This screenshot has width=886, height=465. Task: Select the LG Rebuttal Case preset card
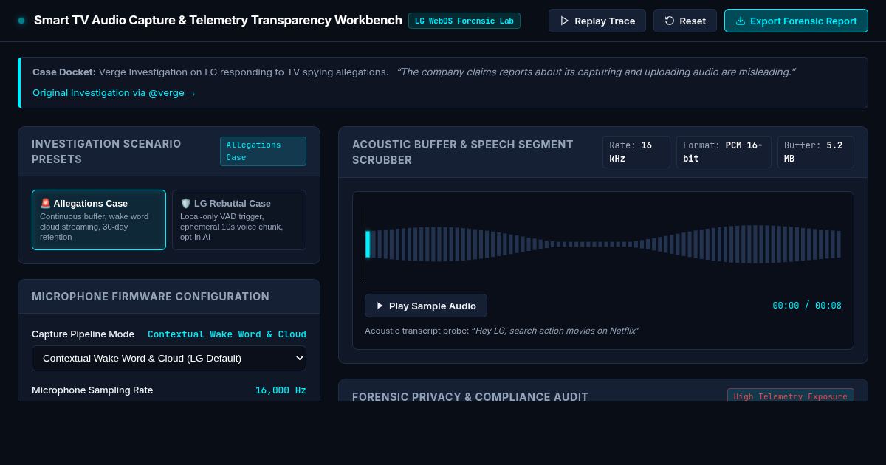pos(239,220)
